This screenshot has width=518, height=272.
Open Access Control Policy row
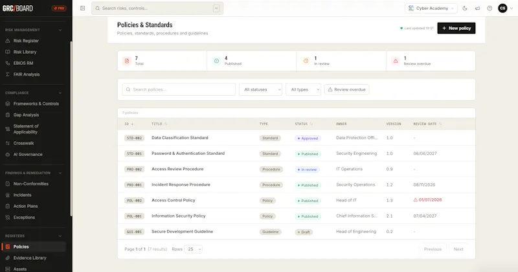pyautogui.click(x=297, y=200)
